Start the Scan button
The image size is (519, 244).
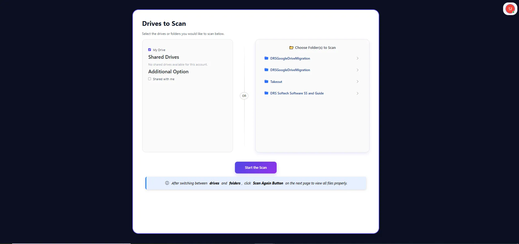pyautogui.click(x=256, y=167)
